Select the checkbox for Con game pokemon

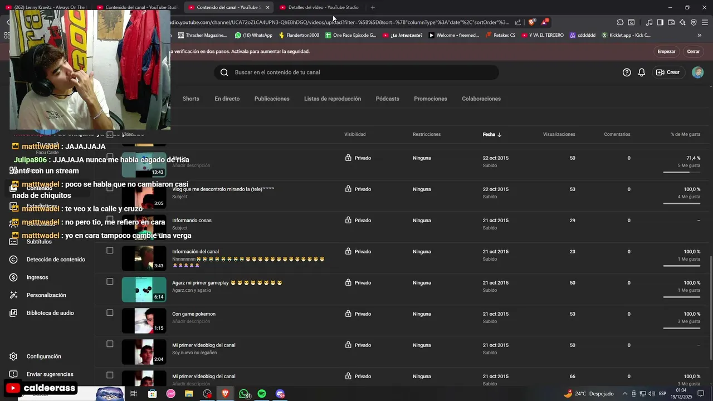tap(110, 313)
